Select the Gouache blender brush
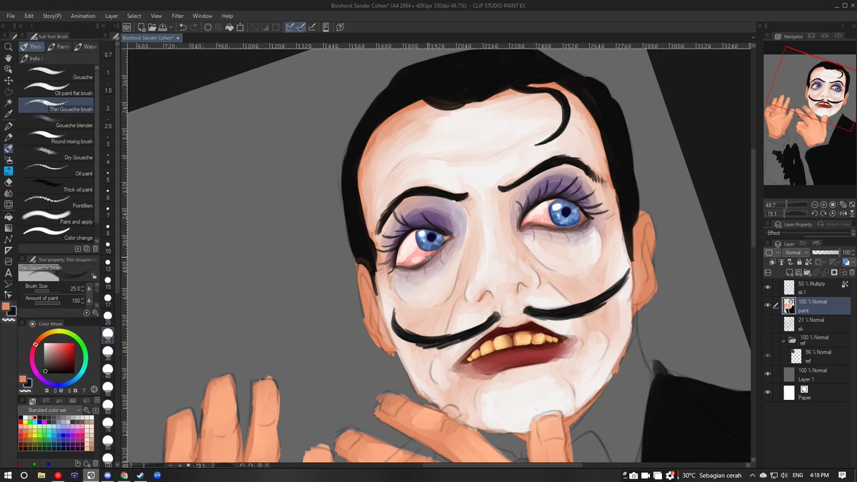 [x=57, y=121]
